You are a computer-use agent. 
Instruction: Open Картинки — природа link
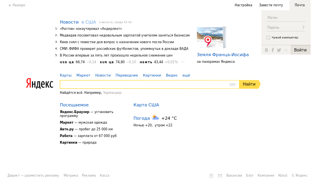(x=78, y=142)
